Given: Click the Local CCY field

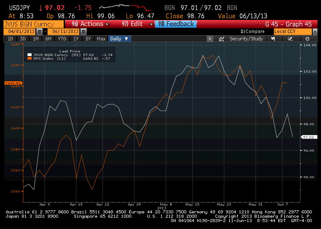Looking at the screenshot, I should [x=293, y=32].
